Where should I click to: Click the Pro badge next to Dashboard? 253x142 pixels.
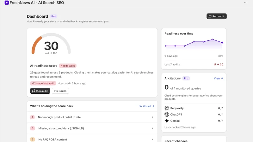53,16
